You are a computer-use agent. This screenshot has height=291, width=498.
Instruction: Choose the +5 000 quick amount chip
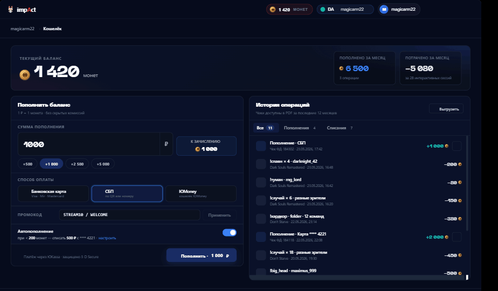[x=103, y=164]
